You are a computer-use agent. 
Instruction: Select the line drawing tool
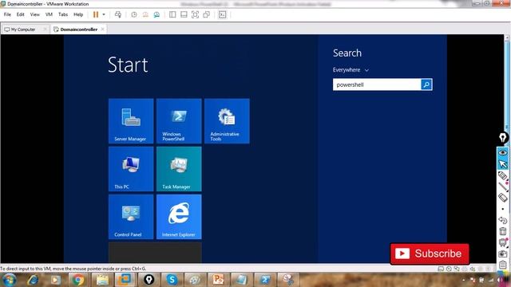503,187
